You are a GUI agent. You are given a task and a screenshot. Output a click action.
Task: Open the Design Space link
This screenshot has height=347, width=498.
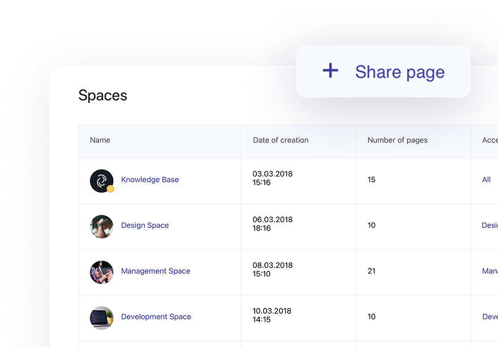click(145, 225)
